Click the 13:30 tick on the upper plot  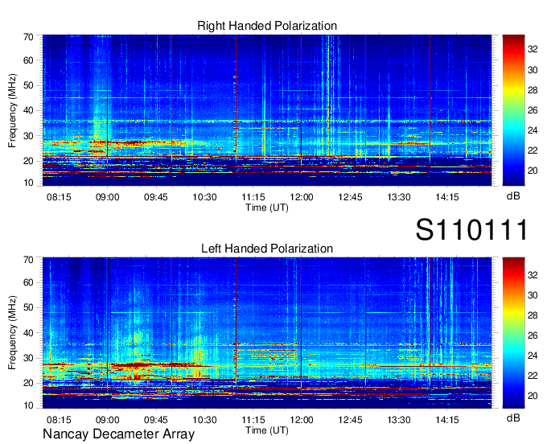399,197
